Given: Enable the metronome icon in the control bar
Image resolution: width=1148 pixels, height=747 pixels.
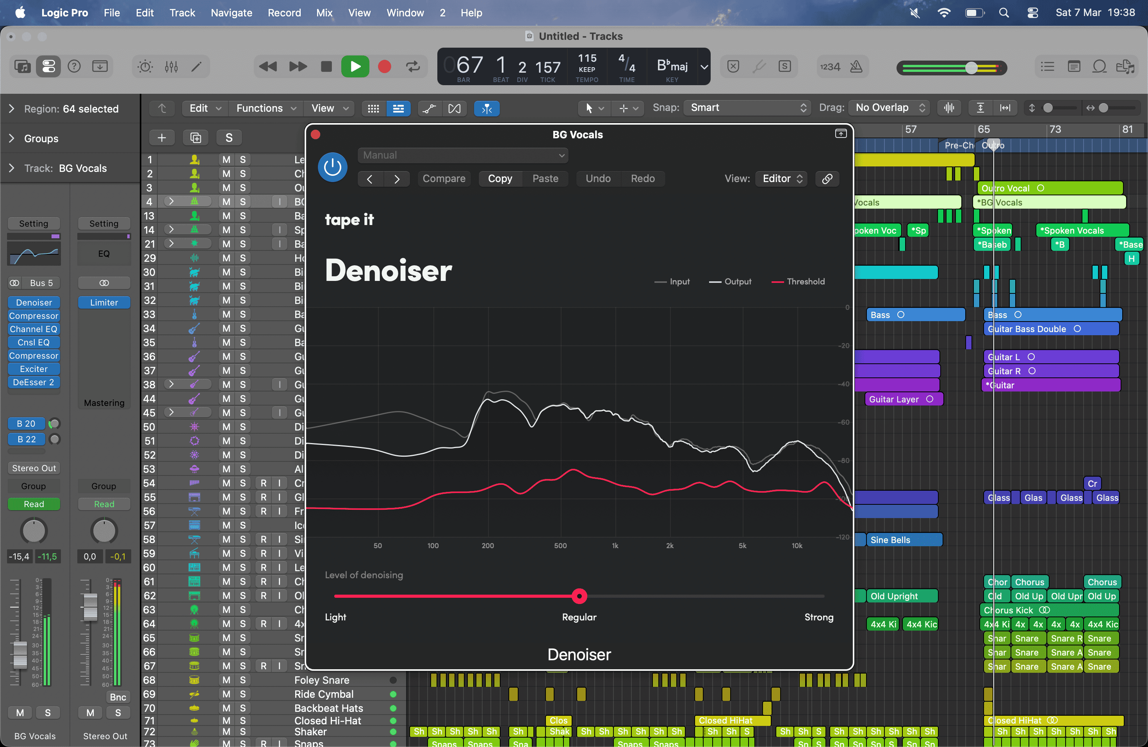Looking at the screenshot, I should [856, 66].
